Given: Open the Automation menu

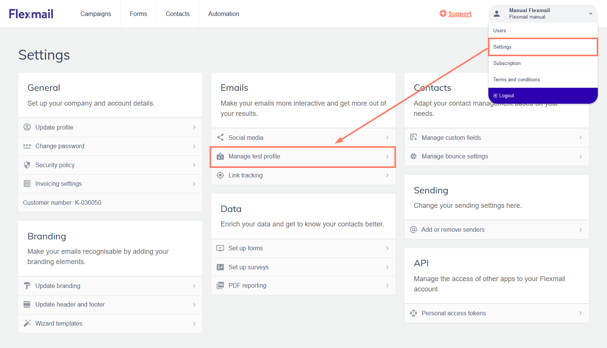Looking at the screenshot, I should [224, 14].
